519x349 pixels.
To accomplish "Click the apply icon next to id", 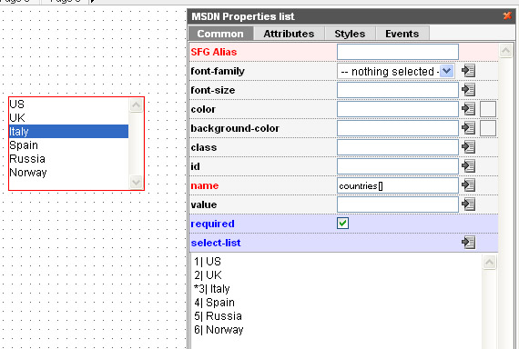I will click(x=469, y=166).
